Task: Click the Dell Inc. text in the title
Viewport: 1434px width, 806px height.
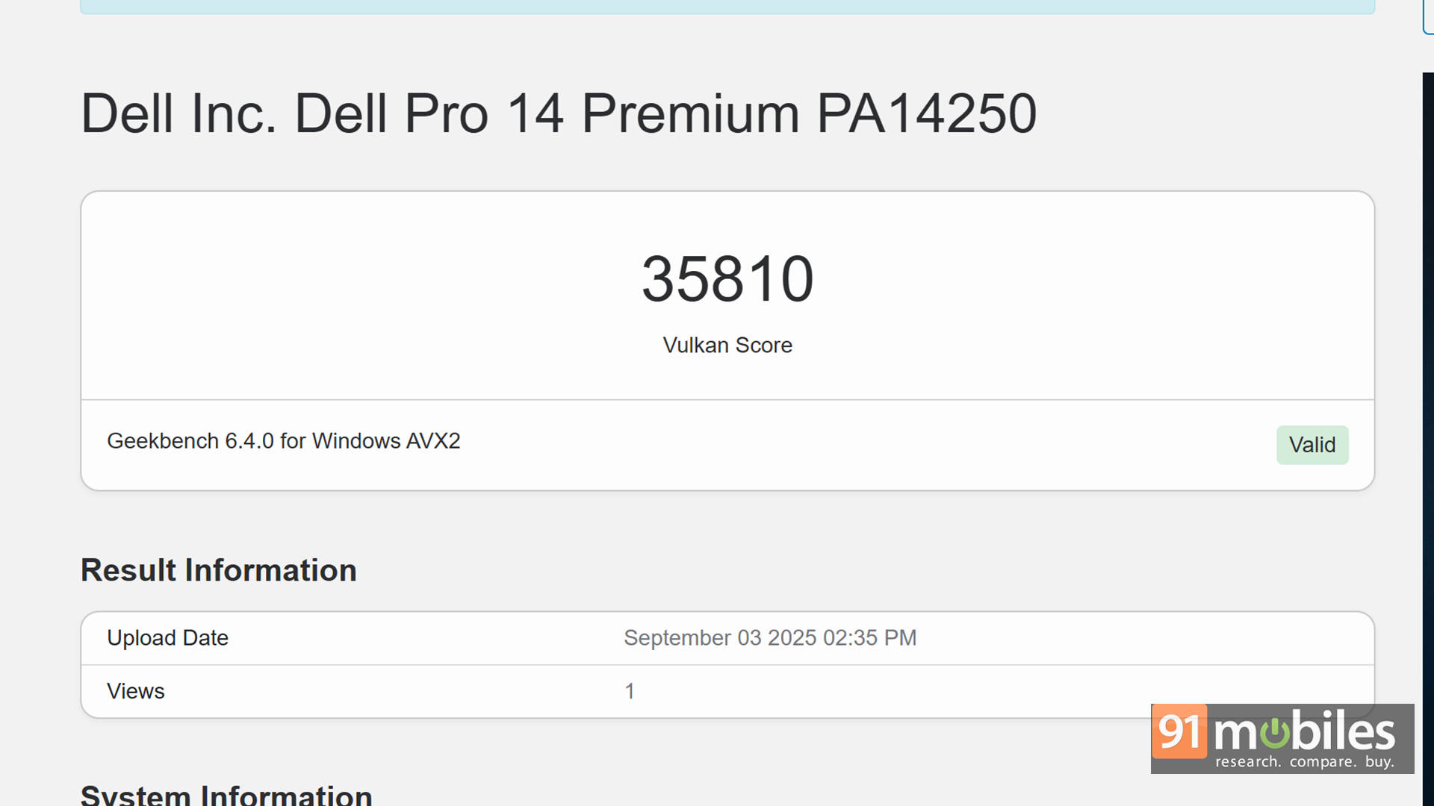Action: coord(179,113)
